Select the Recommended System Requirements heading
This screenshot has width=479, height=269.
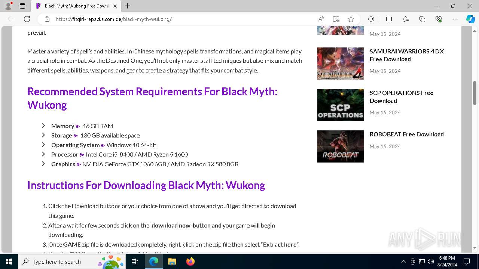pos(152,98)
